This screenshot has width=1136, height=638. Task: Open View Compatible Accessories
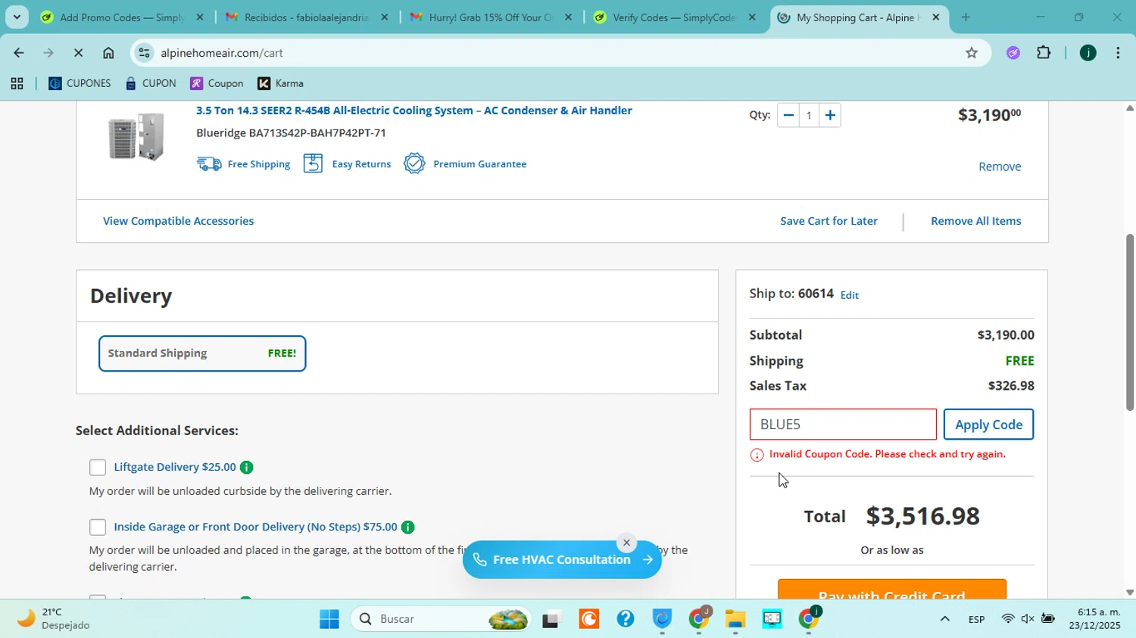(179, 221)
